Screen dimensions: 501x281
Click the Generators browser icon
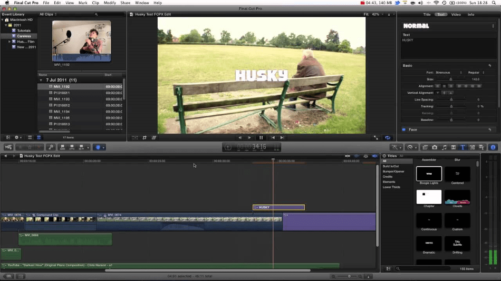point(472,147)
